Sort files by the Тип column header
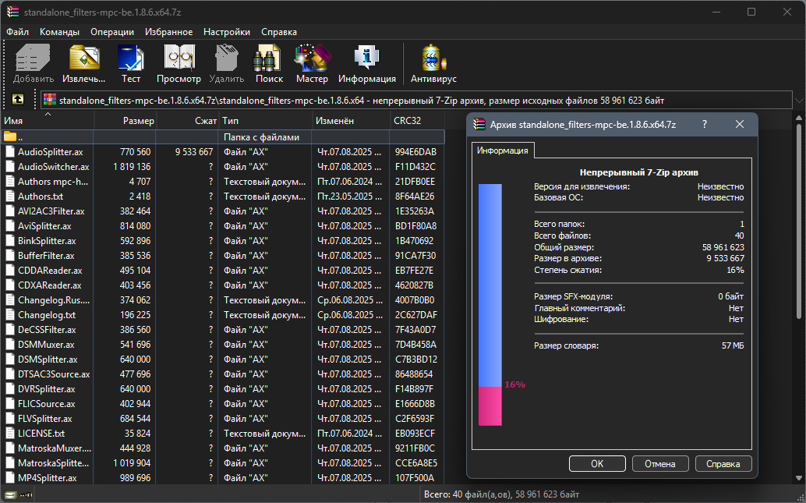This screenshot has height=503, width=806. (x=265, y=121)
